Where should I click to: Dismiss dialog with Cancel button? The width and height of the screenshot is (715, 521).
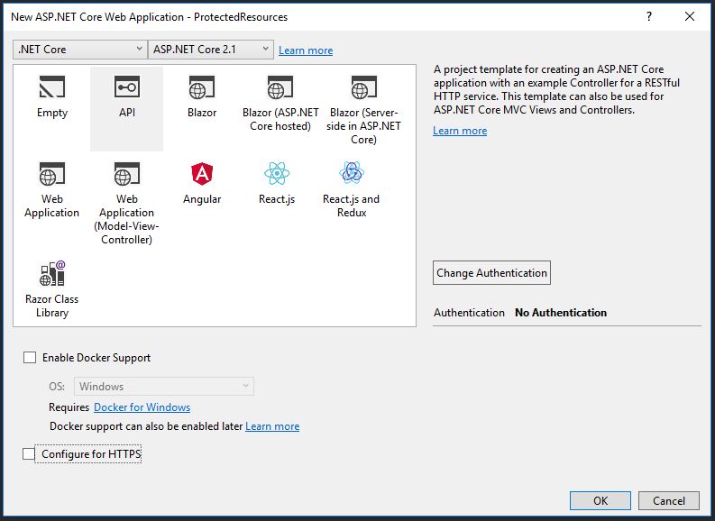668,500
